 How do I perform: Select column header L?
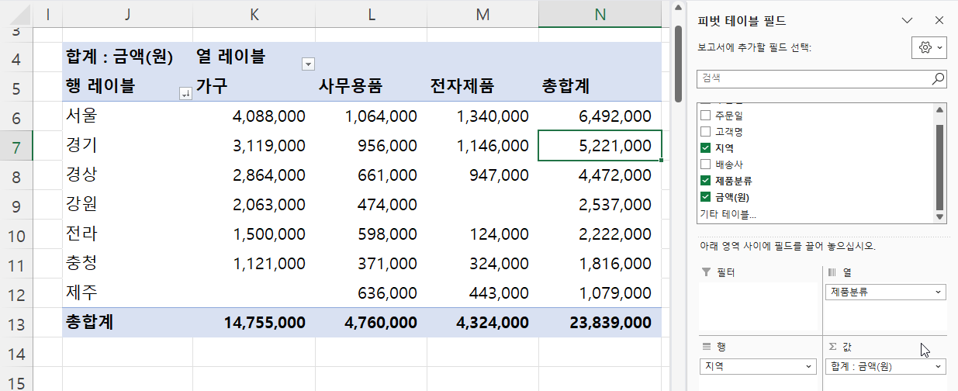(x=372, y=14)
